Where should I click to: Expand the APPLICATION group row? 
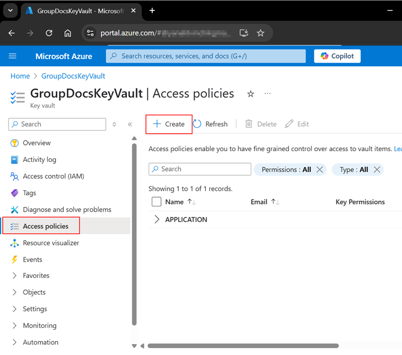(x=157, y=219)
